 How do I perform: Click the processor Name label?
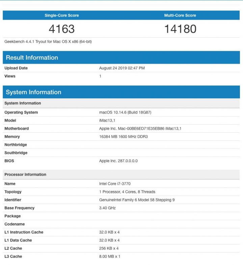pos(10,184)
